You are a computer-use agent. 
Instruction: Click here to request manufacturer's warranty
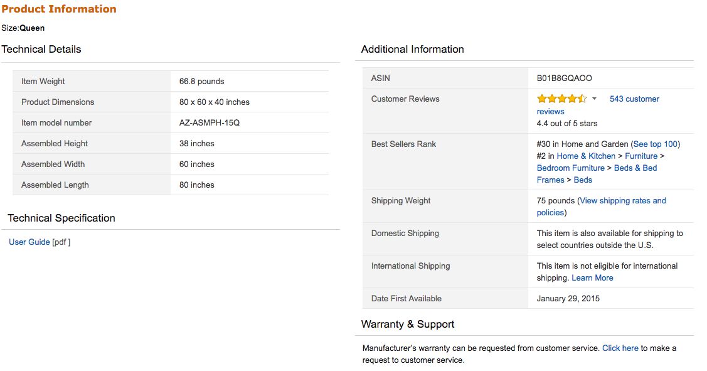(620, 348)
